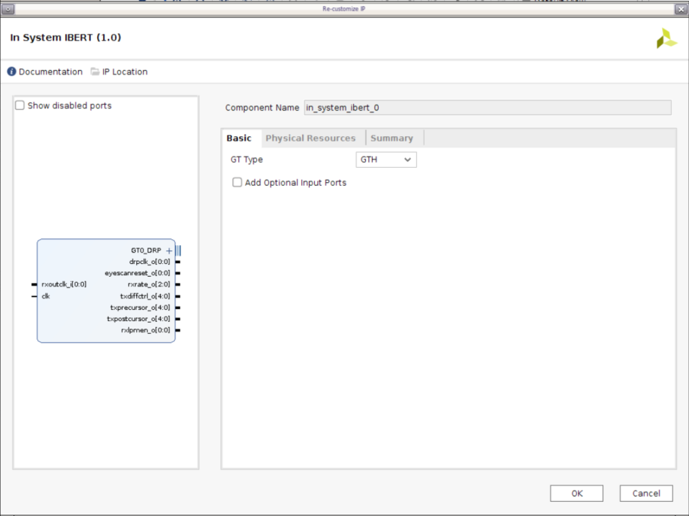
Task: Select the clk port label
Action: (46, 296)
